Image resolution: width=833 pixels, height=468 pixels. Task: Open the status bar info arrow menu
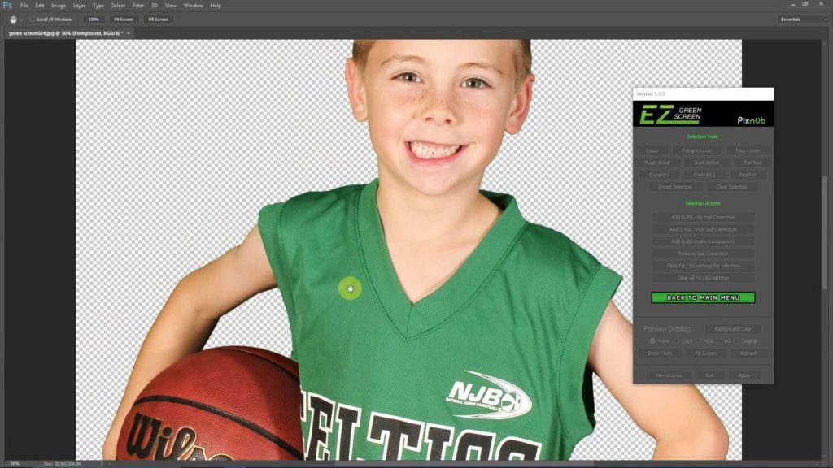point(102,464)
